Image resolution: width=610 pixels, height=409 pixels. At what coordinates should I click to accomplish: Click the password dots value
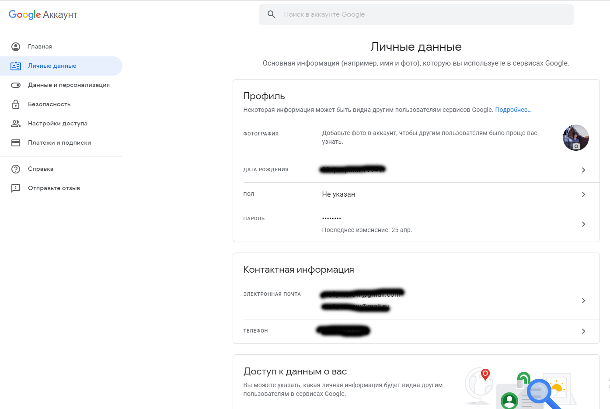(x=331, y=218)
